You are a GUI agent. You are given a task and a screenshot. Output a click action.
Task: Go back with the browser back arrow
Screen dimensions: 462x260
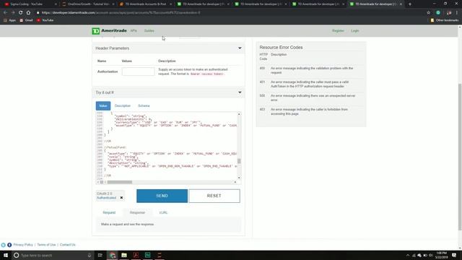pos(5,13)
